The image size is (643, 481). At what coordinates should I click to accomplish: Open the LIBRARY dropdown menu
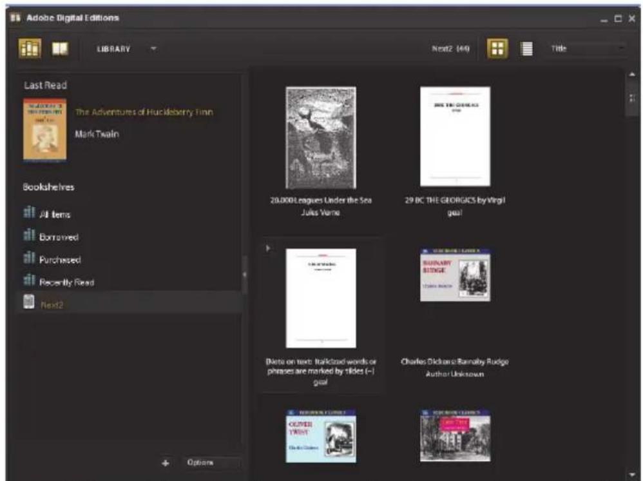[x=126, y=49]
